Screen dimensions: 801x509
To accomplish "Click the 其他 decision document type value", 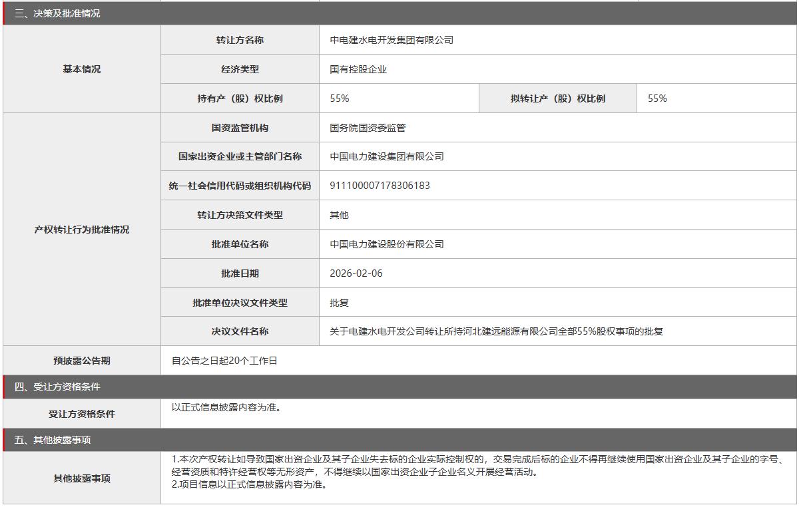I will [340, 215].
